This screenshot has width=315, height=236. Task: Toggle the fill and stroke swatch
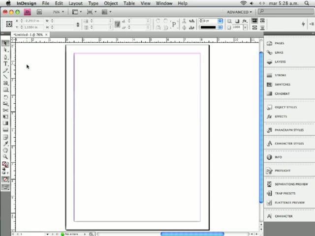pos(5,165)
